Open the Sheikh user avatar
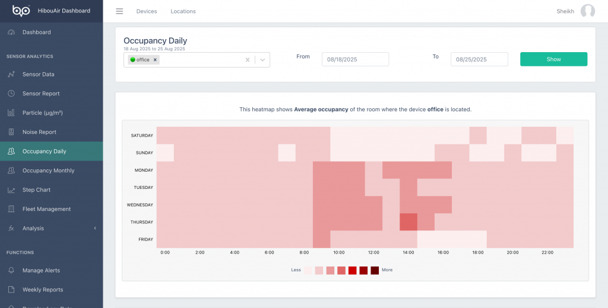This screenshot has width=608, height=308. pos(587,11)
